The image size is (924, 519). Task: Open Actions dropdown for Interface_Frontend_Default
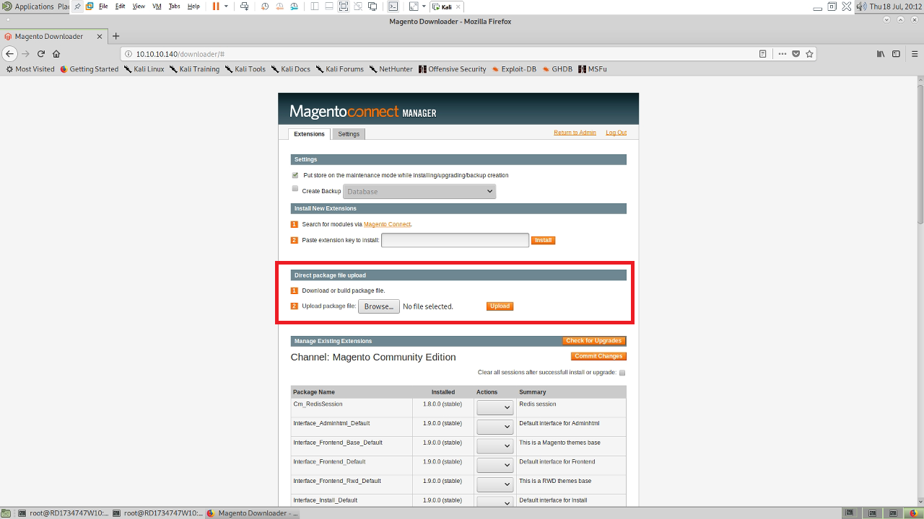click(x=494, y=465)
